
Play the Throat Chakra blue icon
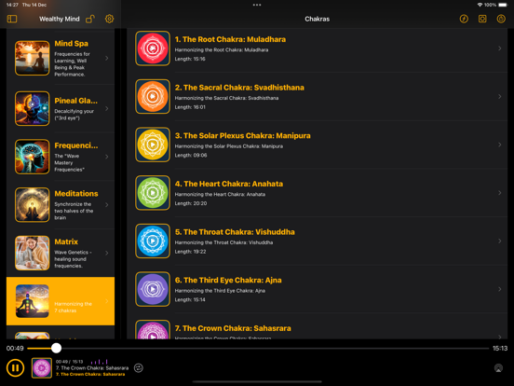[153, 241]
